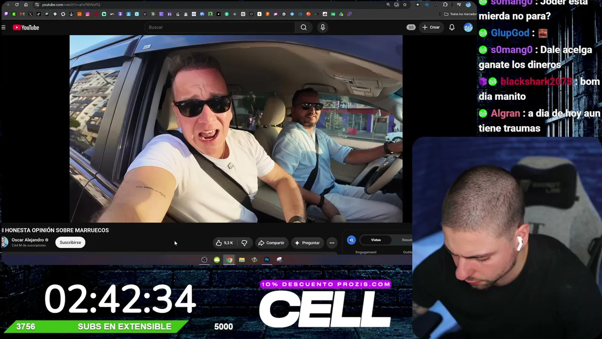602x339 pixels.
Task: Click the 2,64 M de suscriptores text
Action: (x=29, y=246)
